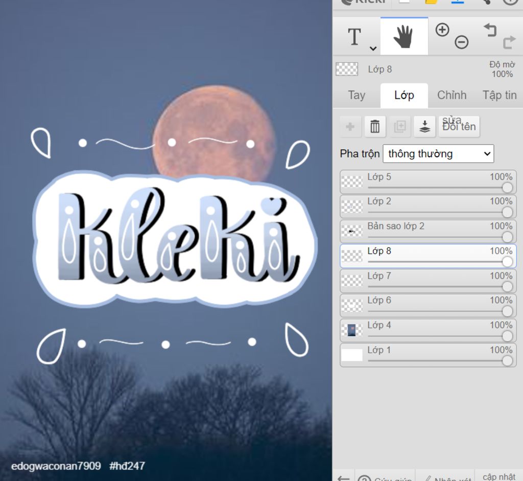Select the Lớp 1 layer

(428, 355)
